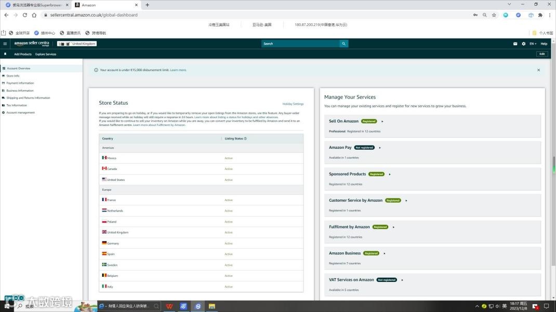
Task: Expand the Fulfilment by Amazon service
Action: 393,227
